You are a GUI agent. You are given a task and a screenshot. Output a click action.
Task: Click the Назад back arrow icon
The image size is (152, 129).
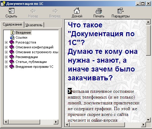(x=33, y=11)
